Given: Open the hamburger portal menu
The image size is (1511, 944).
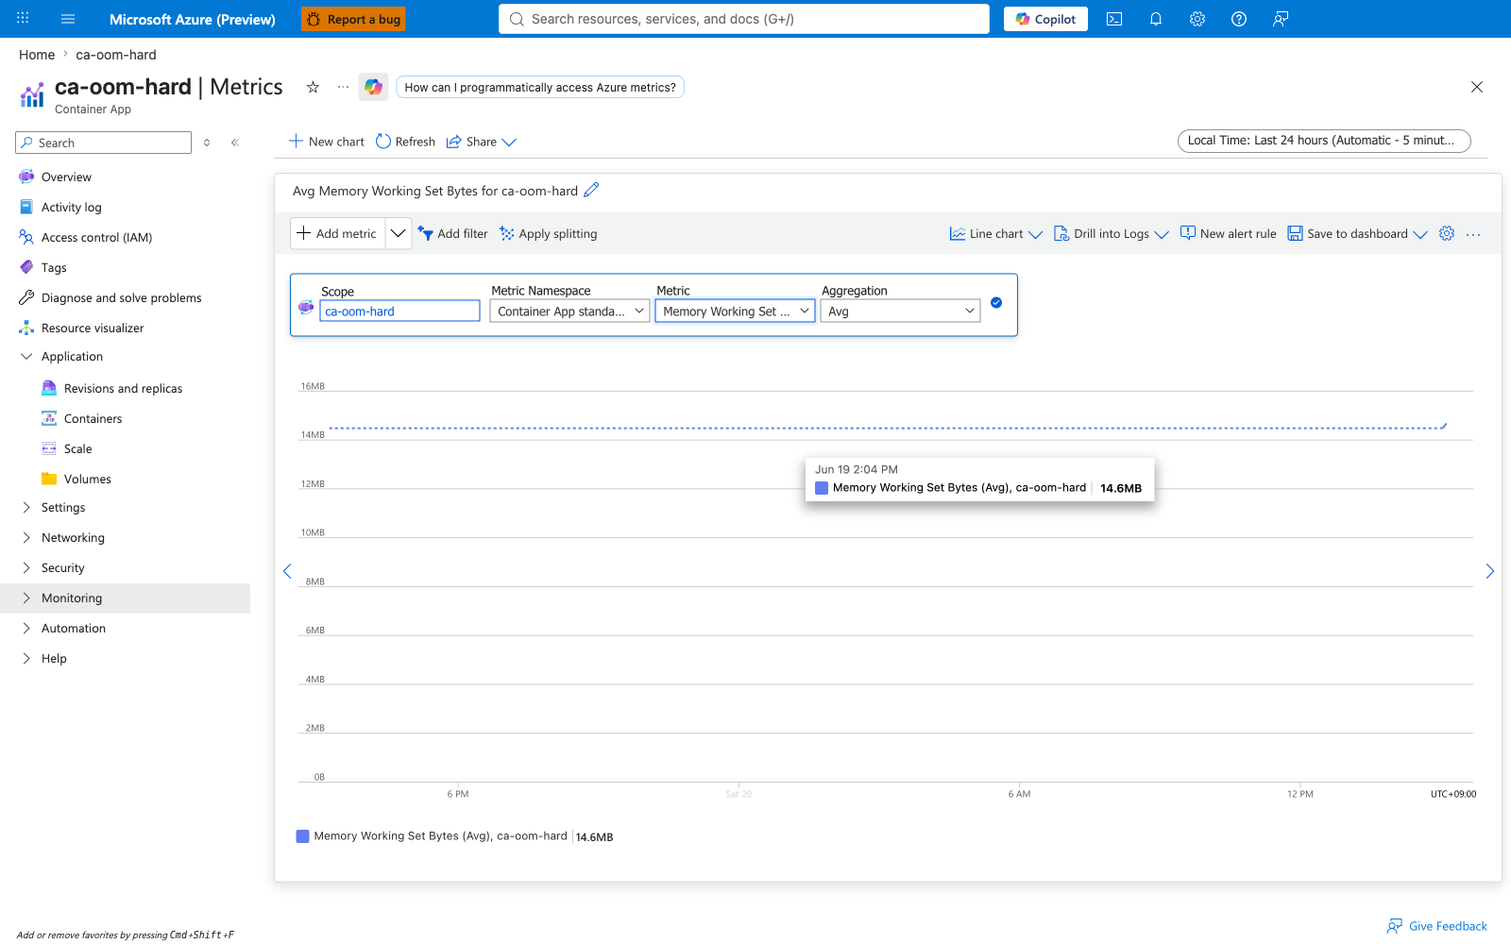Looking at the screenshot, I should 68,19.
